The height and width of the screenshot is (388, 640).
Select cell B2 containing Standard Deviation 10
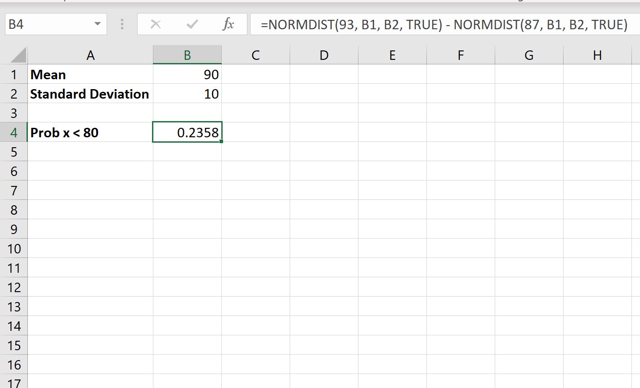187,94
